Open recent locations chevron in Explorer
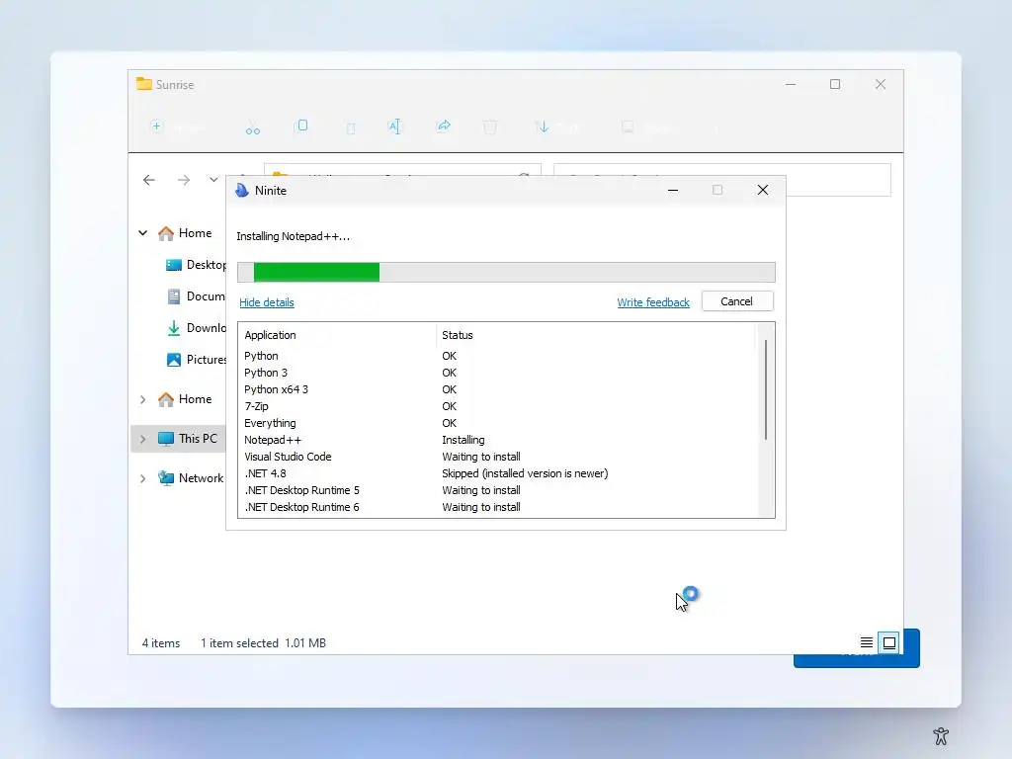The height and width of the screenshot is (759, 1012). tap(213, 180)
